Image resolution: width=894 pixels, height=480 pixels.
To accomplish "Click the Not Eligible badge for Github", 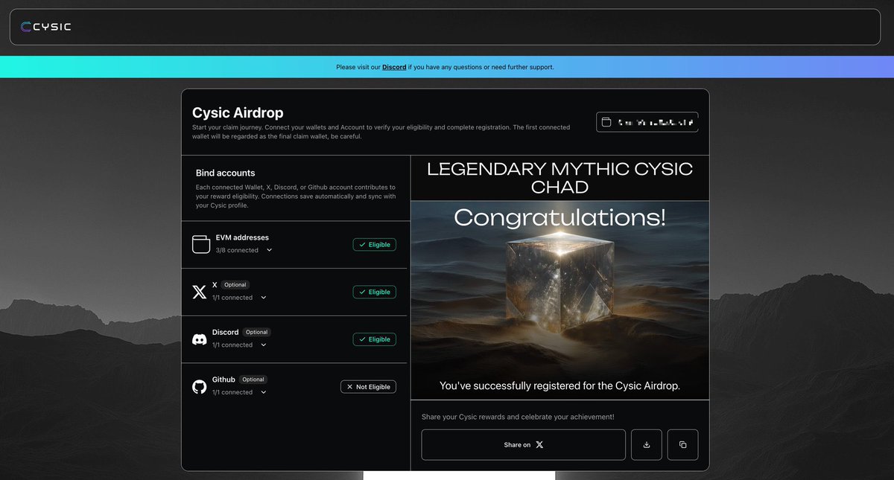I will tap(368, 387).
